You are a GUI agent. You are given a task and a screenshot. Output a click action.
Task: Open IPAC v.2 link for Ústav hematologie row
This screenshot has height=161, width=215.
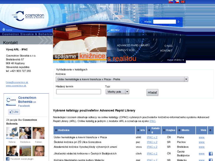pos(152,137)
